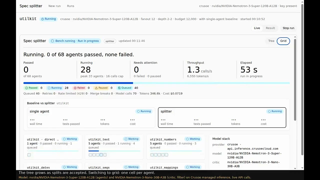Click the Passed legend checkmark icon

tap(26, 88)
